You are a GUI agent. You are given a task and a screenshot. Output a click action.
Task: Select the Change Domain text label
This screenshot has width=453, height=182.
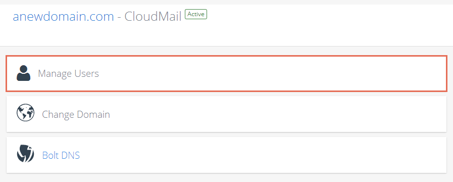click(76, 115)
